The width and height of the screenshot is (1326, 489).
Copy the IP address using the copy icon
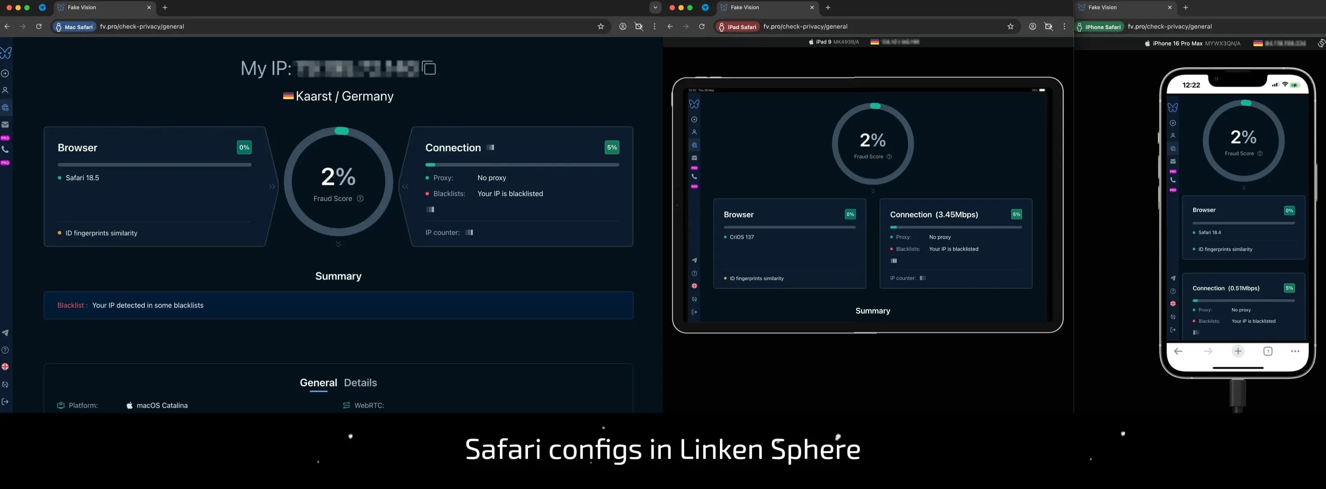428,68
